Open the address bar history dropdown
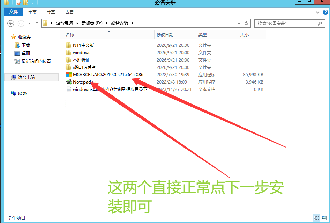The image size is (330, 223). [239, 23]
